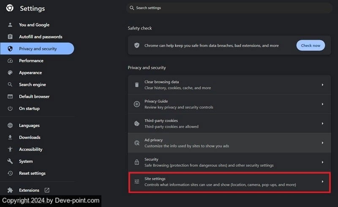Viewport: 338px width, 207px height.
Task: Click the Privacy Guide compass icon
Action: [136, 104]
